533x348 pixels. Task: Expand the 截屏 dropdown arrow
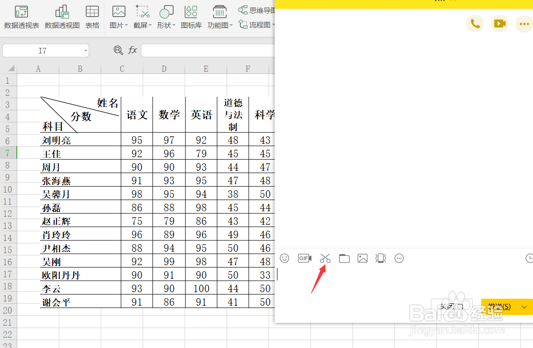[x=150, y=25]
